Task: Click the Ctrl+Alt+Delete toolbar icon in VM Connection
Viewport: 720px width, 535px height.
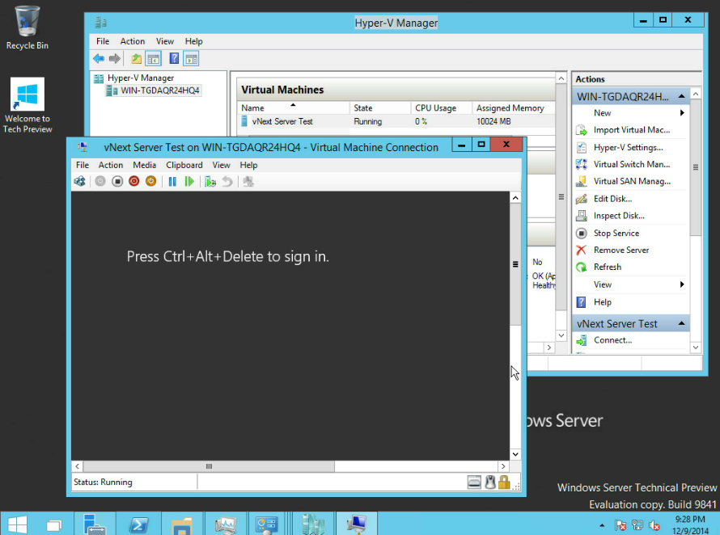Action: [79, 182]
